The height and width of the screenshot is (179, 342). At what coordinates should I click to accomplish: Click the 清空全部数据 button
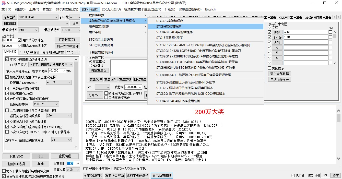pos(279,74)
